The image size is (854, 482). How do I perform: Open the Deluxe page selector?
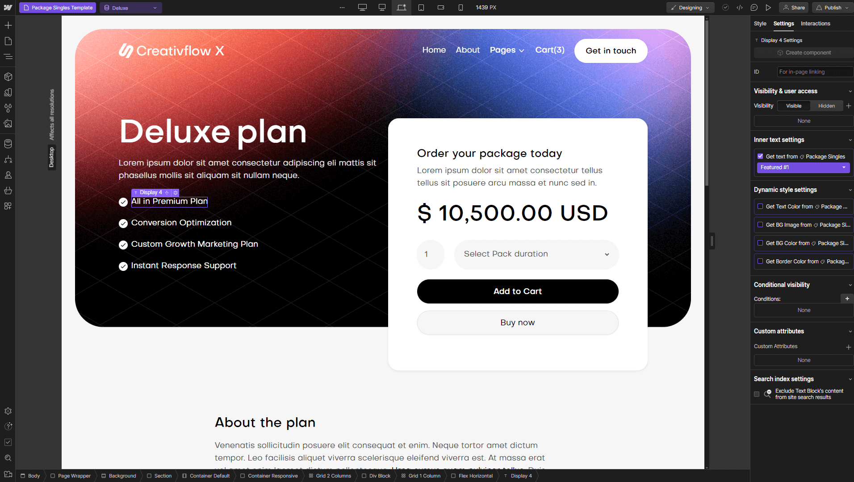(x=130, y=8)
